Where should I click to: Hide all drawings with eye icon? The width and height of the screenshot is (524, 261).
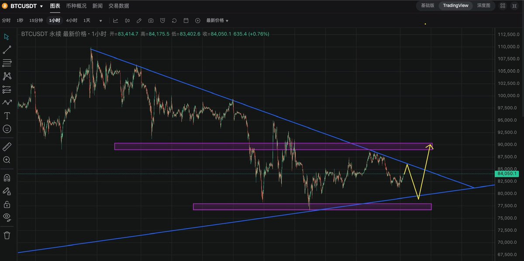[x=7, y=217]
